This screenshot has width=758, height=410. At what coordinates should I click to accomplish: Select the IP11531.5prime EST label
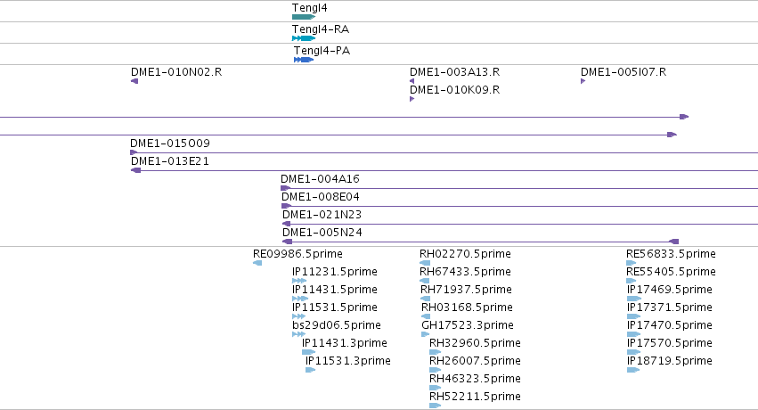click(x=335, y=307)
